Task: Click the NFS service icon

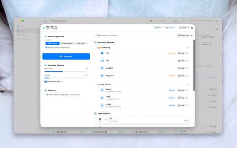Action: click(102, 61)
